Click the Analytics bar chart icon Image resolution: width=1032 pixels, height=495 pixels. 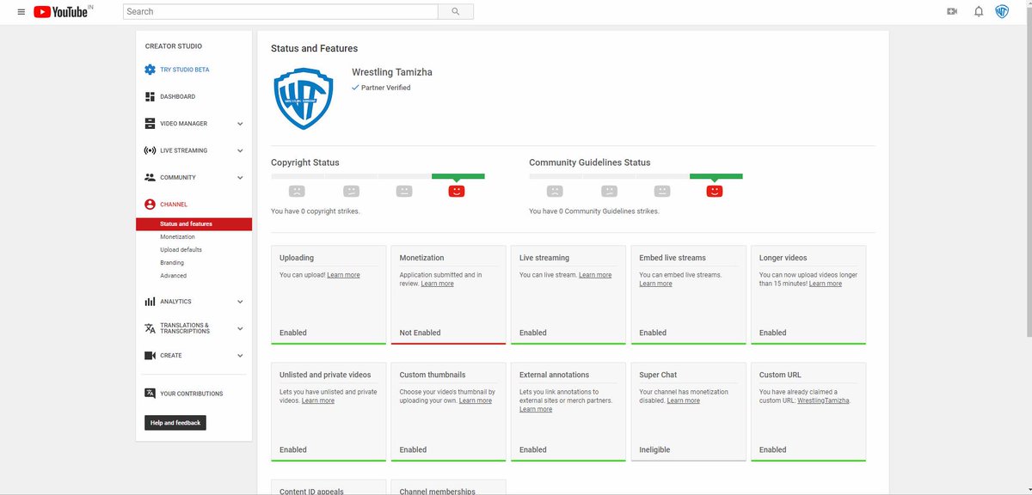(x=150, y=302)
